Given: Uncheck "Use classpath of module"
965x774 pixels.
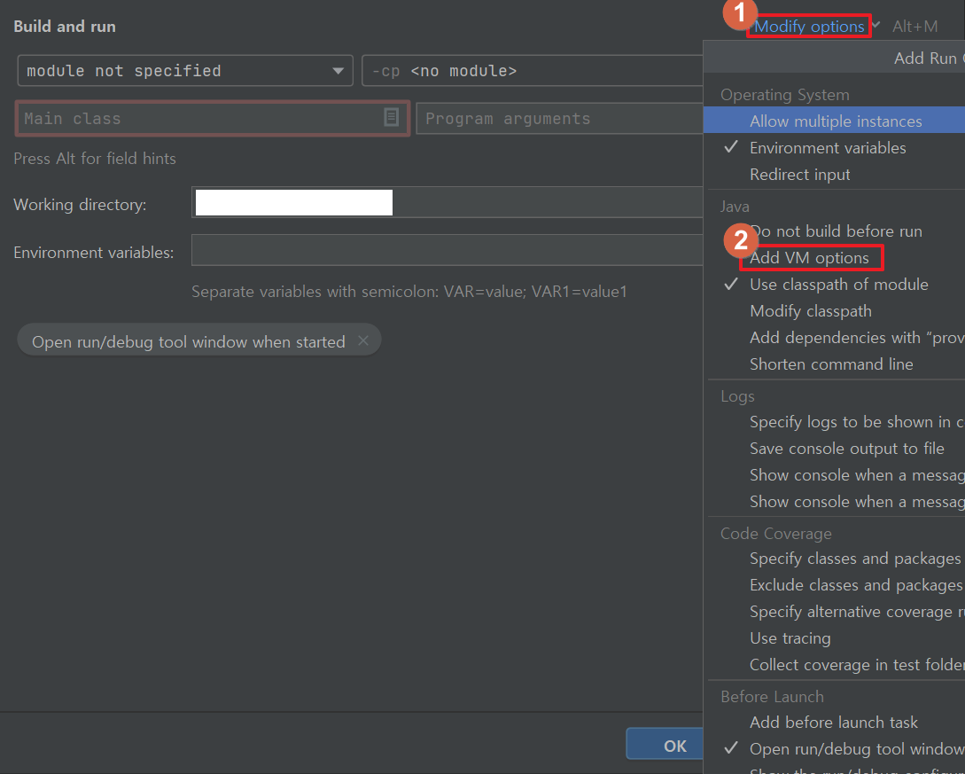Looking at the screenshot, I should (838, 284).
